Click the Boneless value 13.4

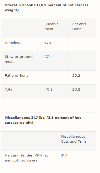coord(48,43)
